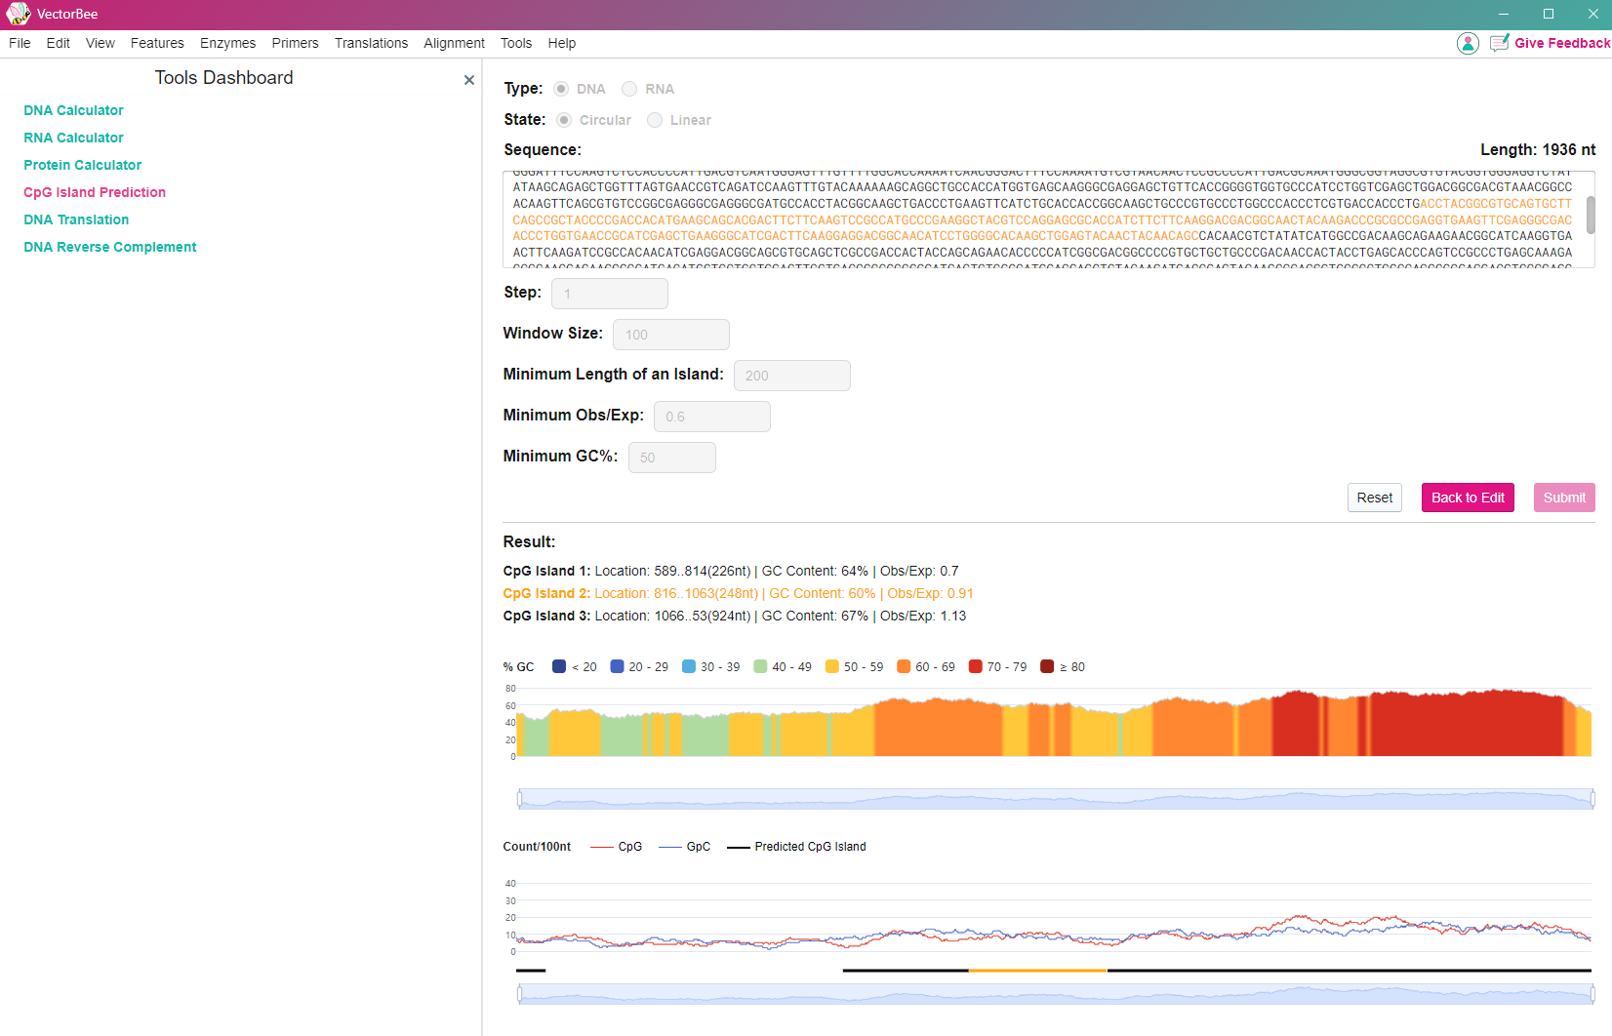Select the CpG Island 3 result row
Viewport: 1612px width, 1036px height.
point(735,616)
